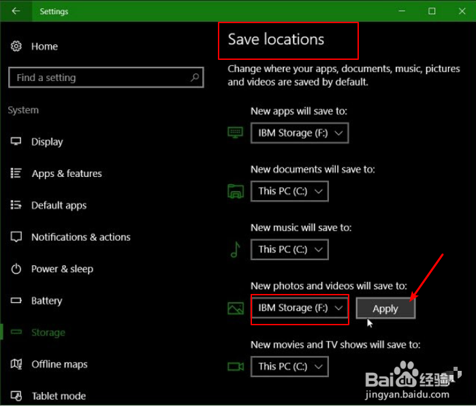Open the new apps save location dropdown
The height and width of the screenshot is (411, 476).
300,133
